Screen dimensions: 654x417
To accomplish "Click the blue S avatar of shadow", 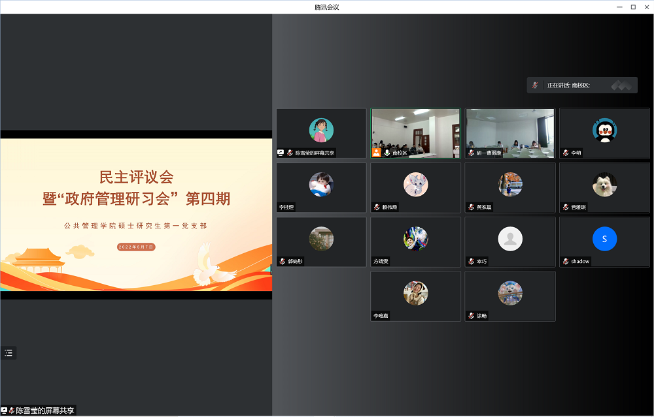I will 604,239.
